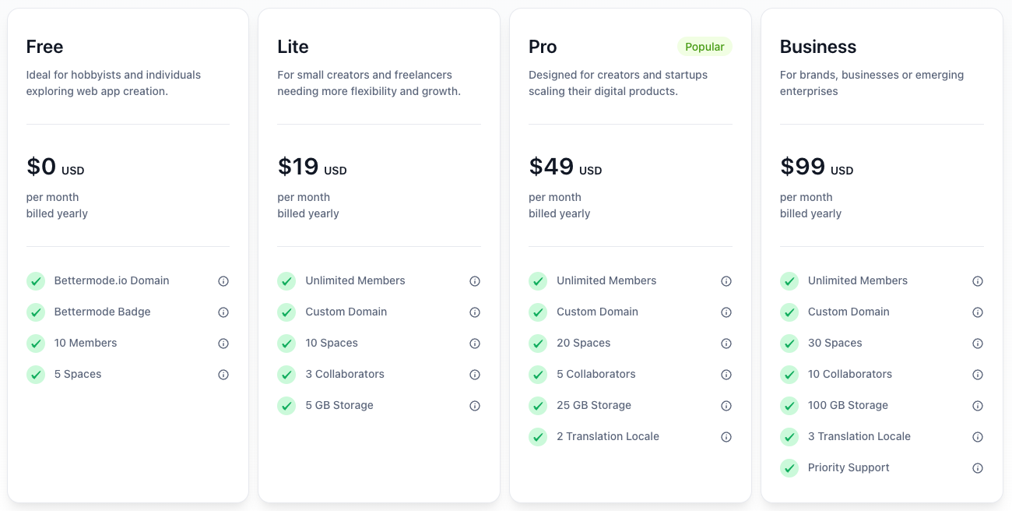Click info icon beside Priority Support

coord(978,468)
